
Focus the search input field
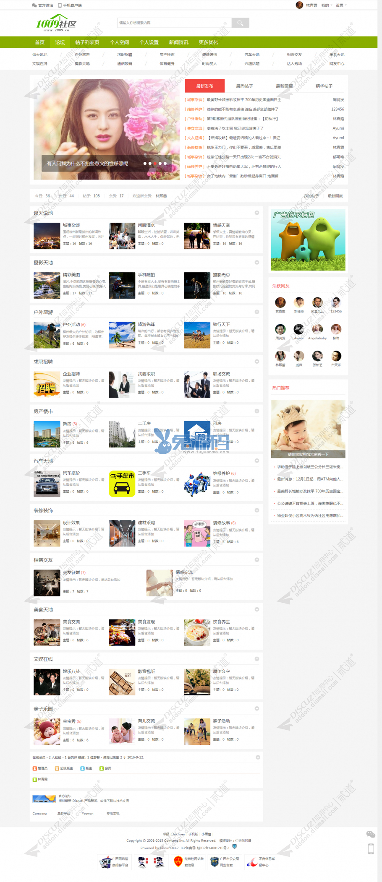coord(174,23)
